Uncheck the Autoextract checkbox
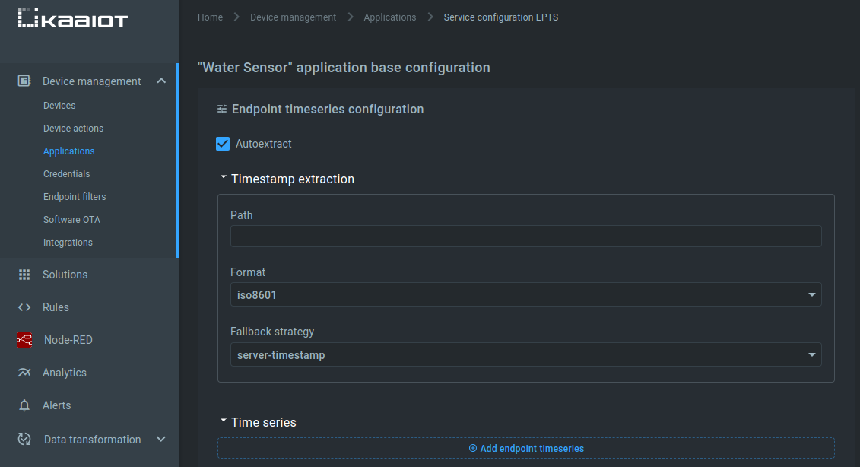 pyautogui.click(x=223, y=144)
